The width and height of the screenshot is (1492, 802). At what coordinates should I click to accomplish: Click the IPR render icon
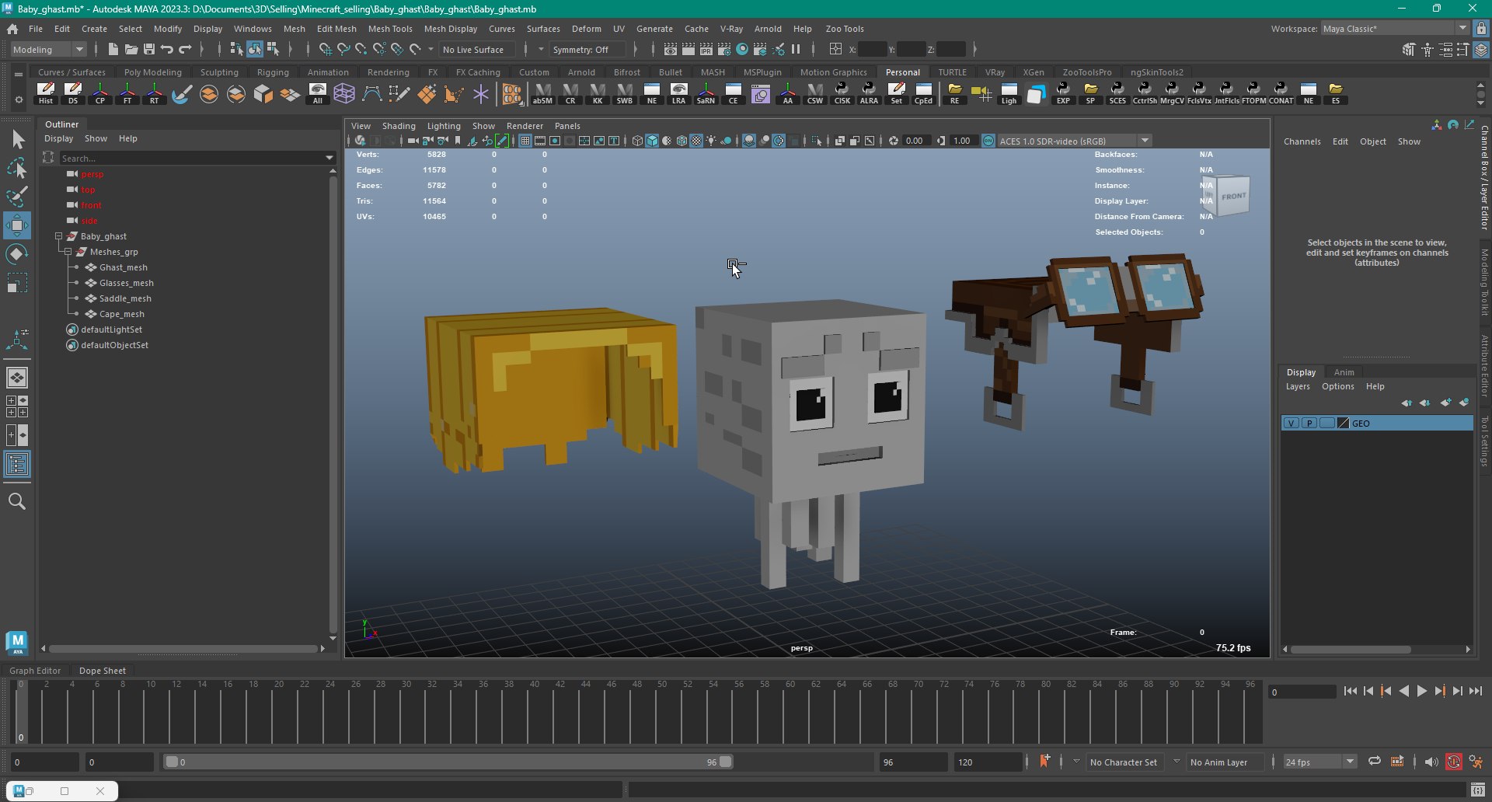coord(706,49)
